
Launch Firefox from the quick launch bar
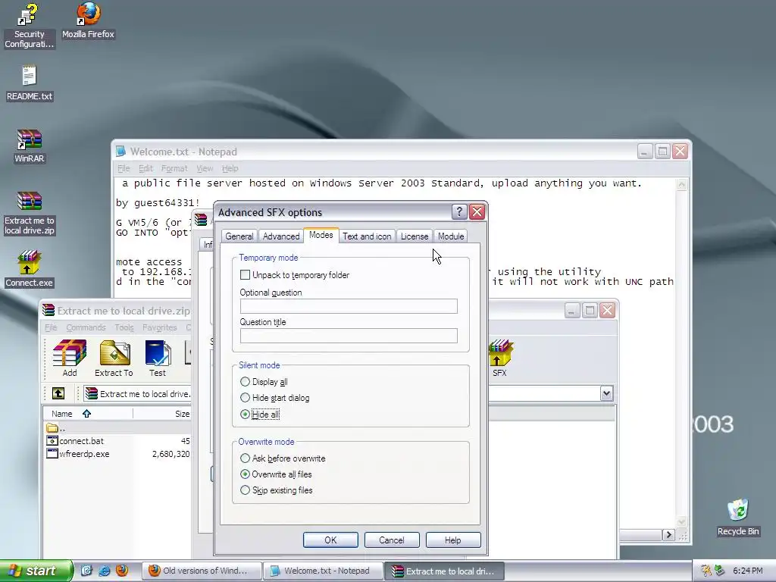pyautogui.click(x=122, y=570)
